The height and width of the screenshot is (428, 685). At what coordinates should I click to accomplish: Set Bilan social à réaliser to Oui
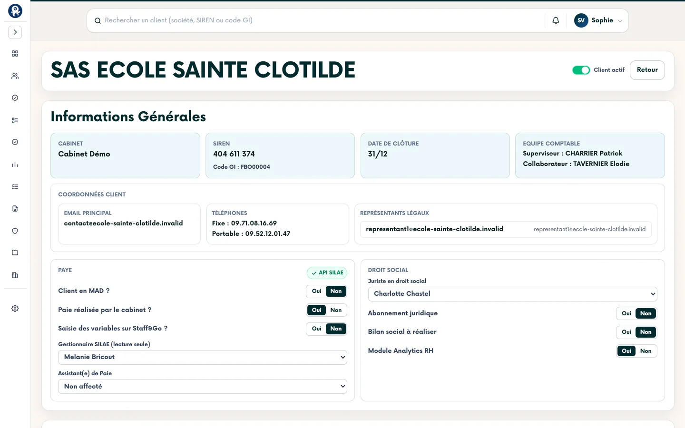(x=626, y=332)
